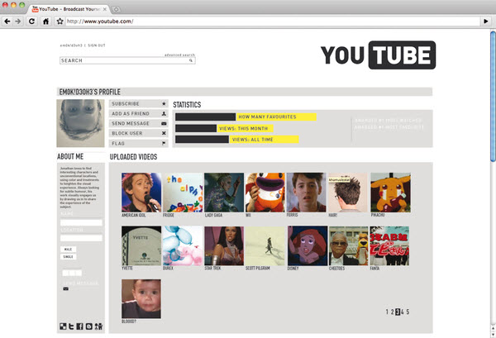Click the browser forward arrow
The image size is (496, 338).
[x=18, y=21]
